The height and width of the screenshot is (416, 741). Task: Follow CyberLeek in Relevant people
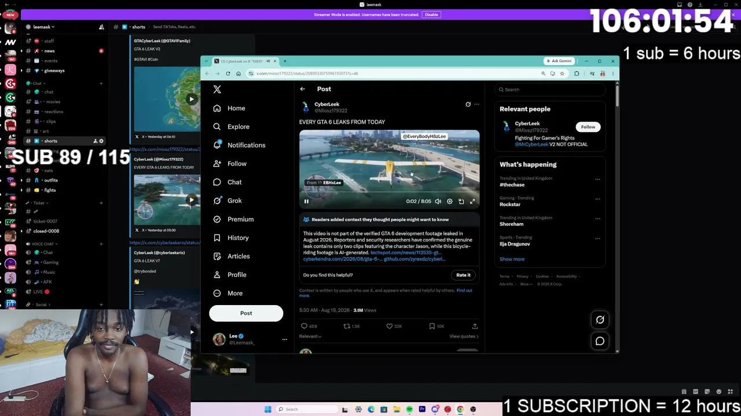tap(588, 127)
